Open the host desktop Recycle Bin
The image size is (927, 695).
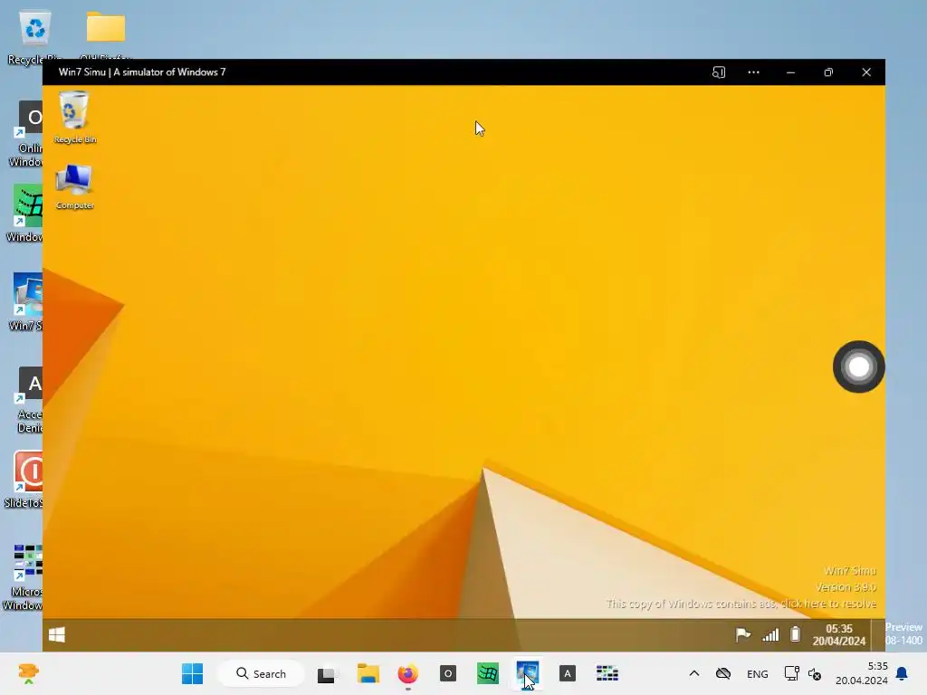coord(35,35)
